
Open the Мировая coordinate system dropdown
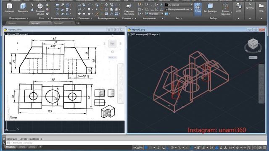pos(154,14)
